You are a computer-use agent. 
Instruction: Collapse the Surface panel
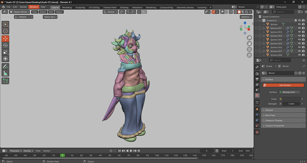(283, 80)
